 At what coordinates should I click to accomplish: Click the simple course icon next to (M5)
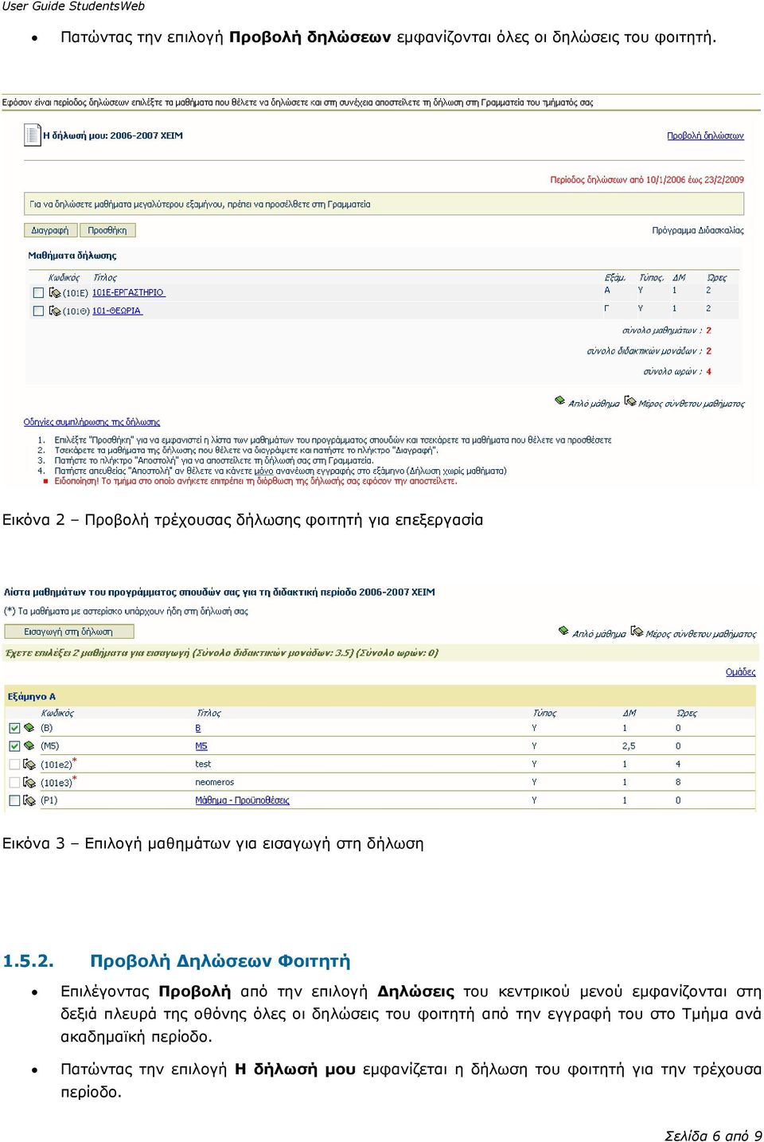tap(29, 746)
